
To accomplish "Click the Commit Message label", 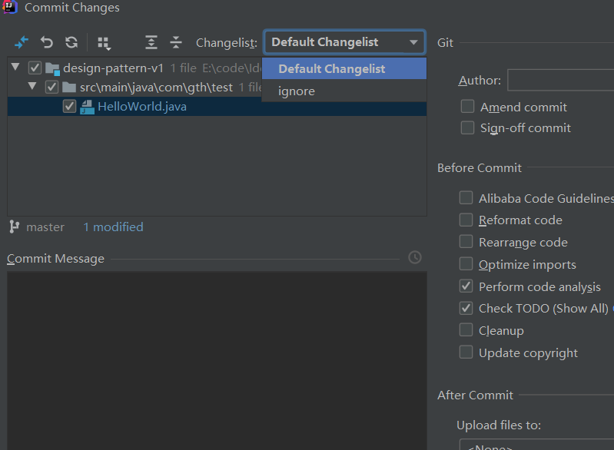I will tap(55, 259).
